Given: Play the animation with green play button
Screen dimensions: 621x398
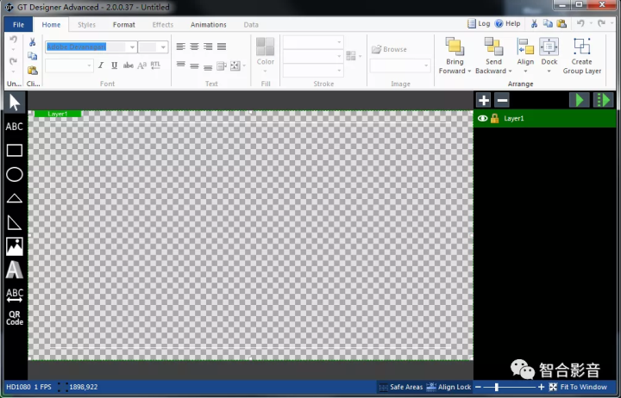Looking at the screenshot, I should click(579, 100).
